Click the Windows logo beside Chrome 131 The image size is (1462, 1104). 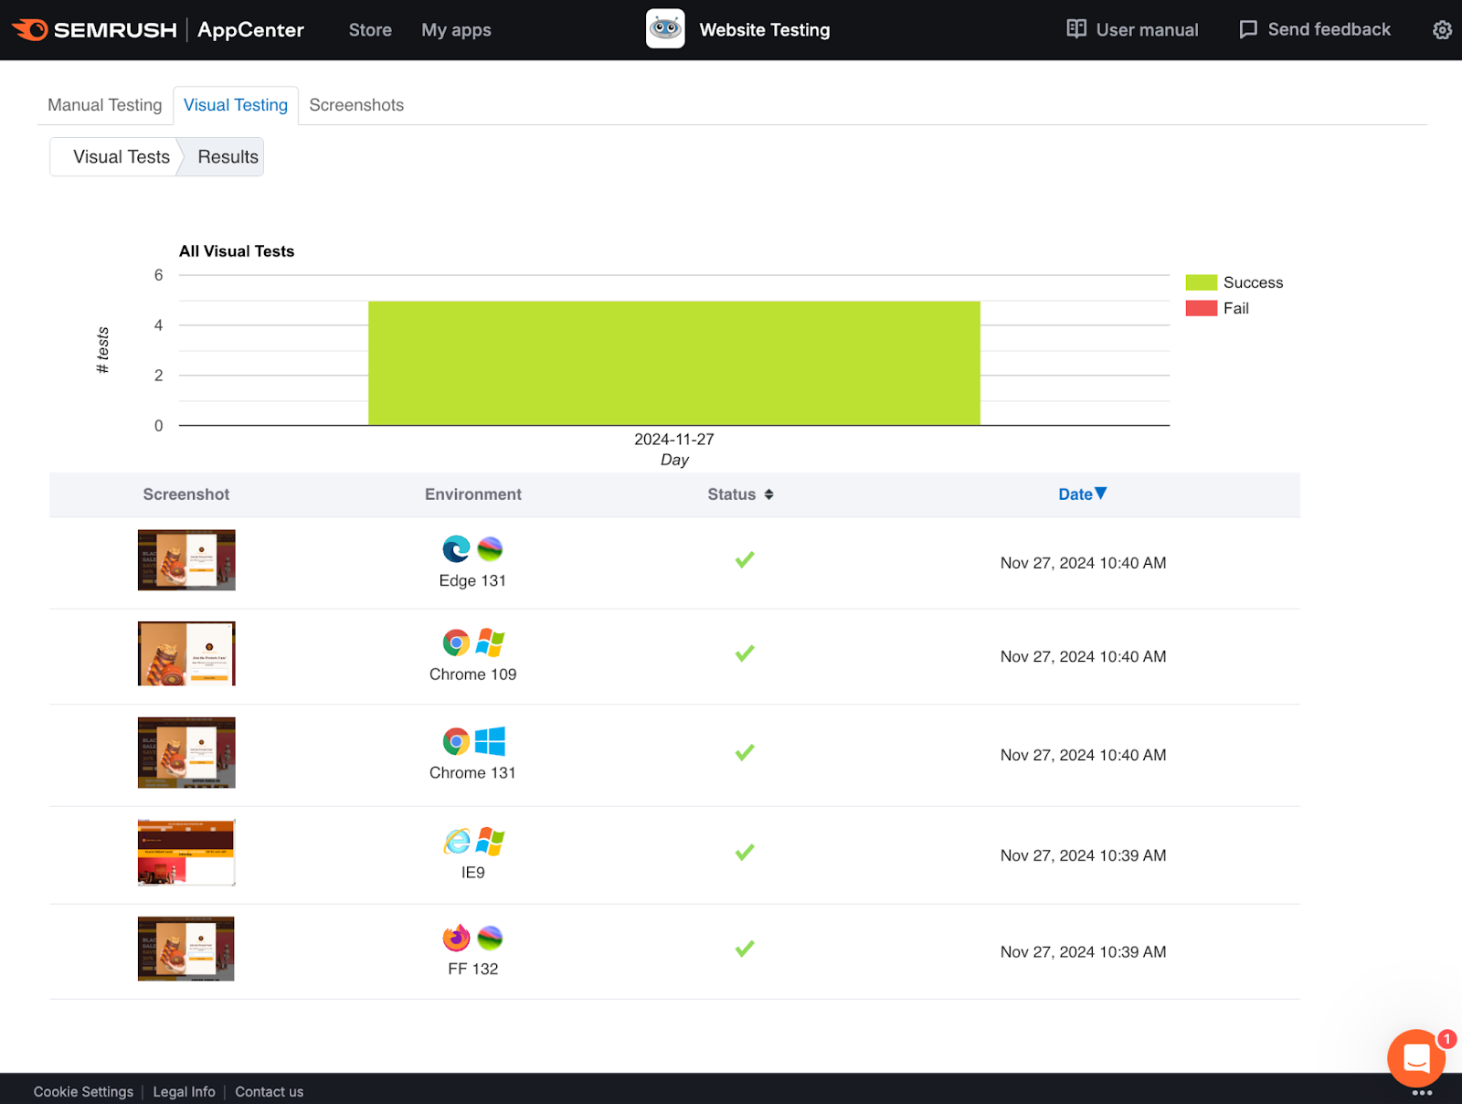point(491,741)
